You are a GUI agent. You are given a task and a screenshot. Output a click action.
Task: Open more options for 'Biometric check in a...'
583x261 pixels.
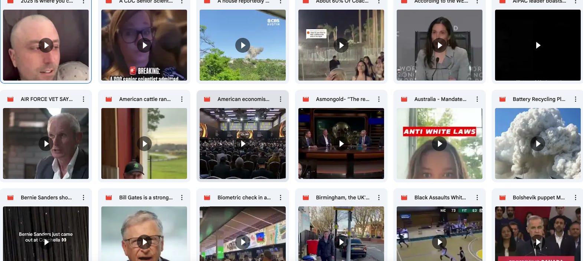(281, 198)
